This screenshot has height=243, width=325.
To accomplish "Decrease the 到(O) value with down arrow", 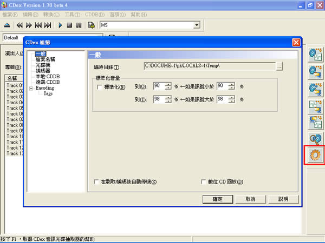I will [x=168, y=88].
